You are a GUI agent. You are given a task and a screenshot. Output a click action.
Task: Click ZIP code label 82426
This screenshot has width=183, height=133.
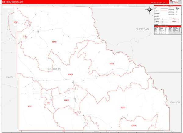(70, 74)
